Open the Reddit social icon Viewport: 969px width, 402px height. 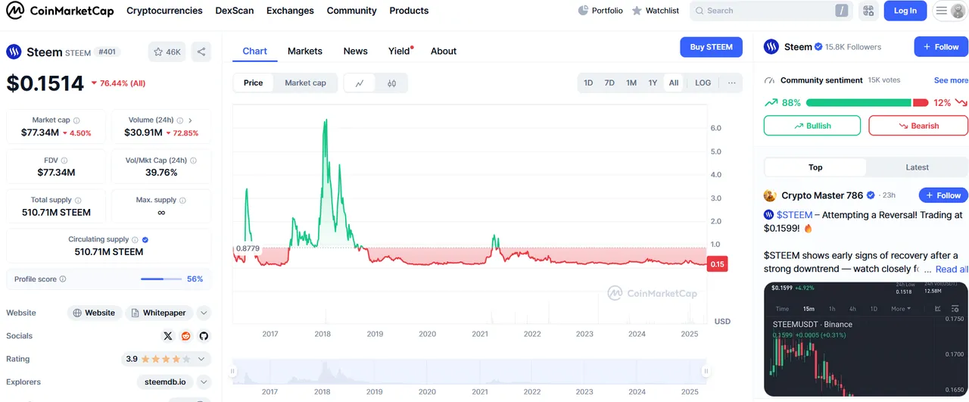[x=186, y=336]
